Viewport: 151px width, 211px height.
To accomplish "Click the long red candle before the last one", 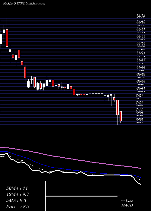I will tap(117, 107).
